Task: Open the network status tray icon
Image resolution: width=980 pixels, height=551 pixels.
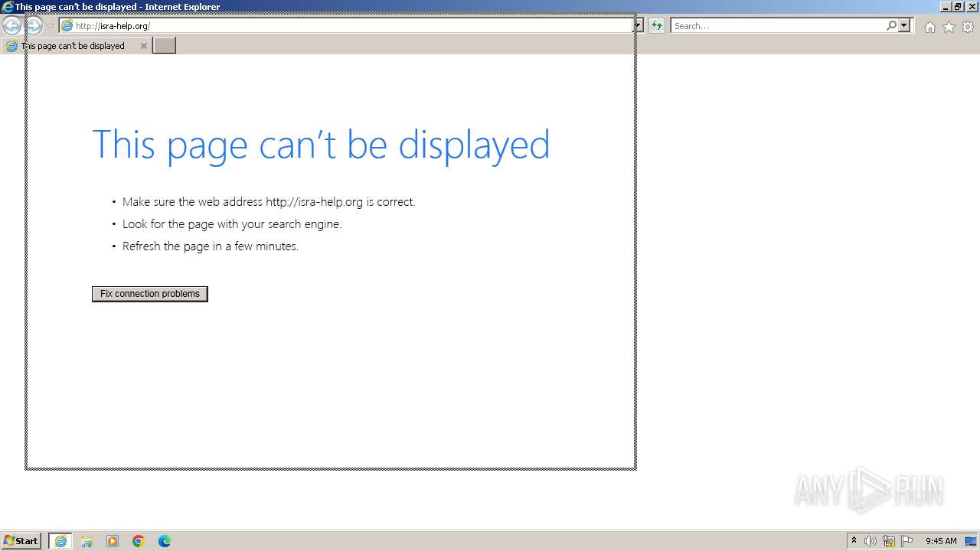Action: [889, 541]
